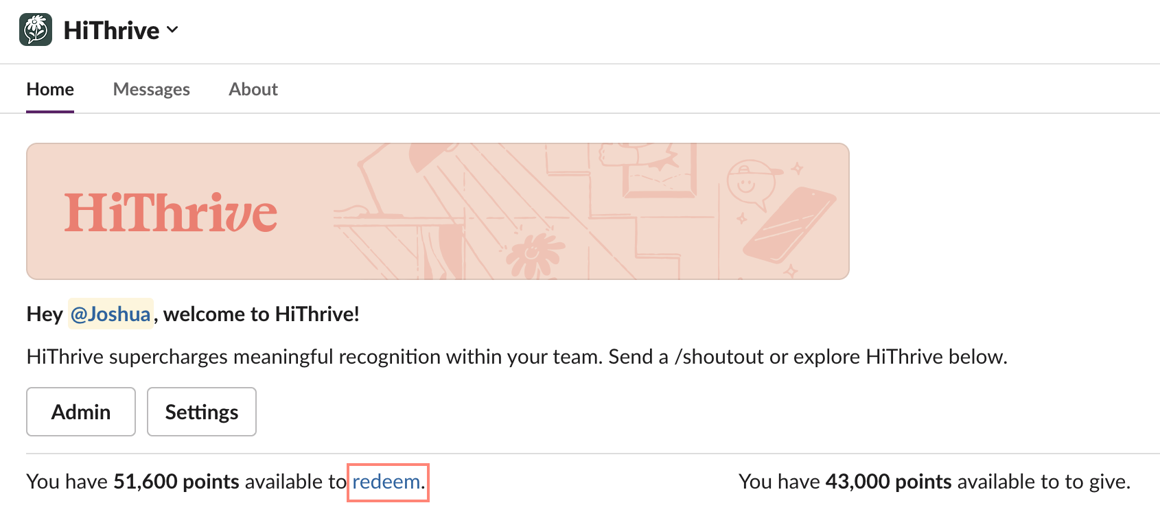The image size is (1160, 527).
Task: Open the Messages tab
Action: (151, 89)
